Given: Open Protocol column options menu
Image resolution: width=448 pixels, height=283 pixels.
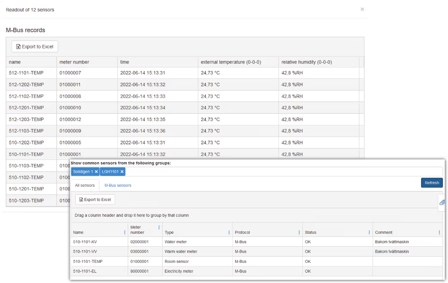Looking at the screenshot, I should (x=299, y=232).
